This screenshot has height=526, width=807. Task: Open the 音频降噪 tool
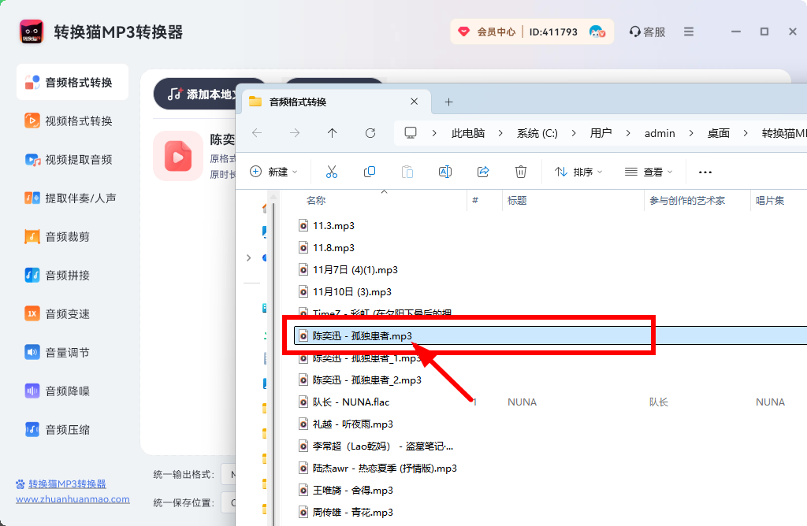point(67,391)
